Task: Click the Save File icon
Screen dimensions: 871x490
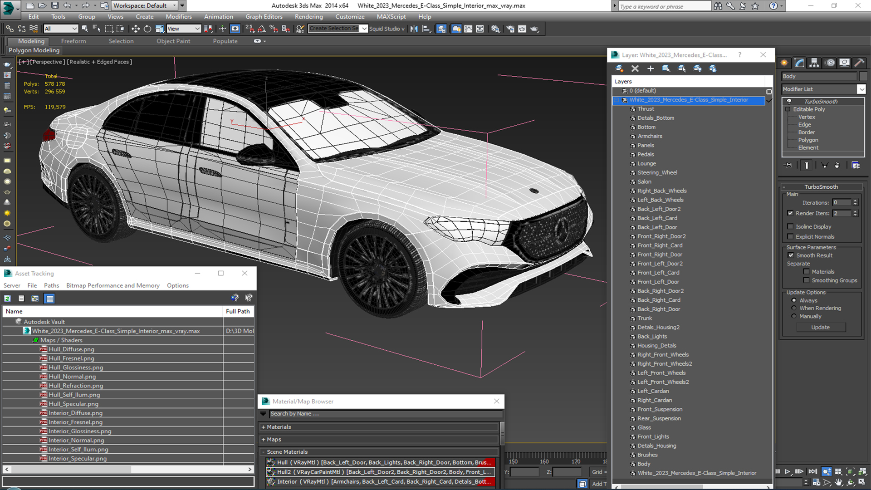Action: [55, 5]
